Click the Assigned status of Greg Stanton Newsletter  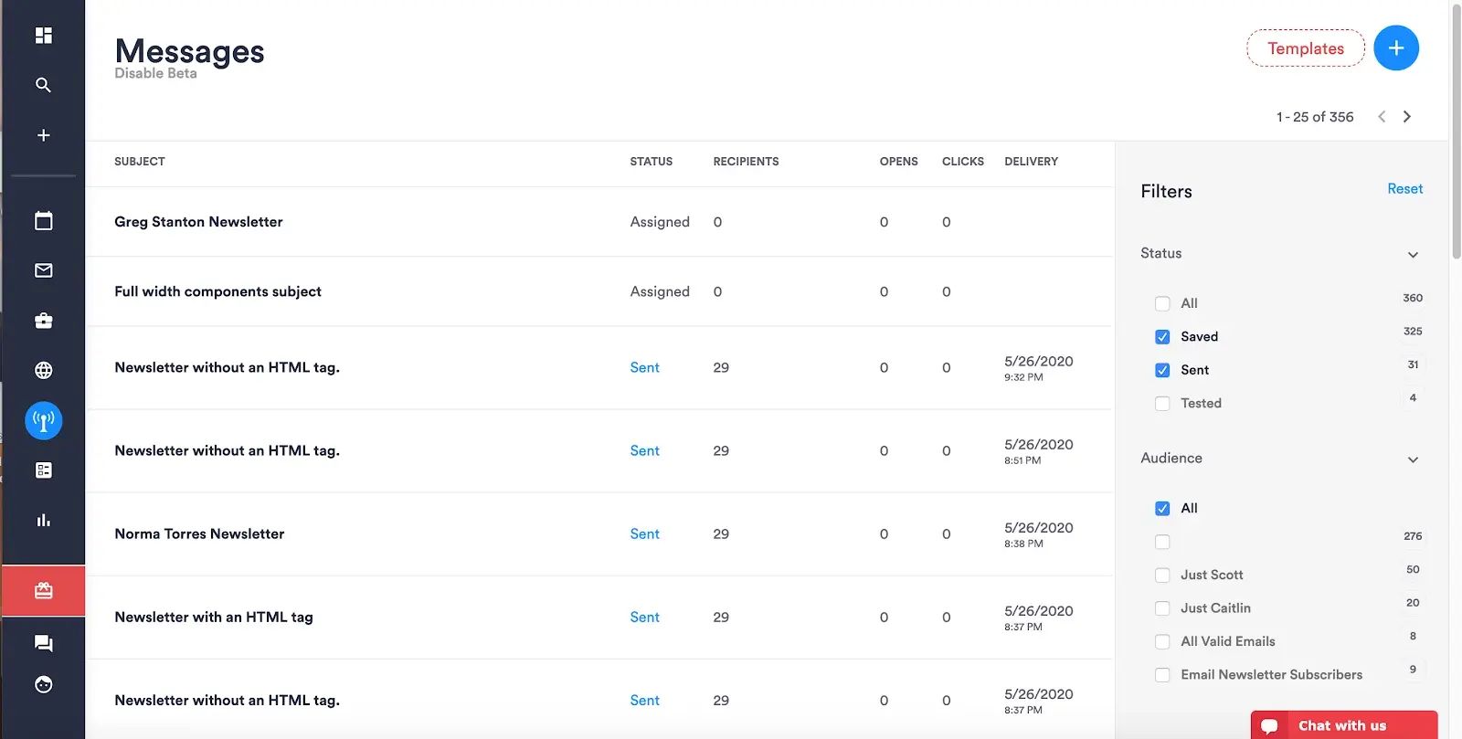click(660, 222)
